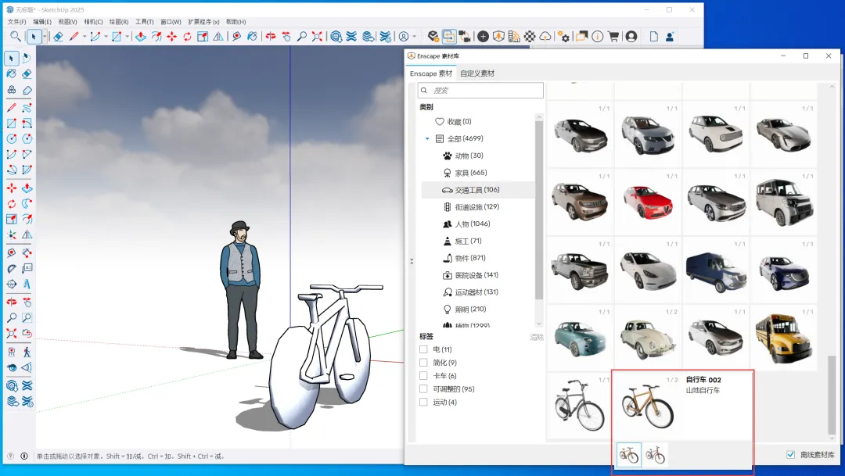Open Enscape synchronize views camera icon
The height and width of the screenshot is (476, 845).
point(465,36)
